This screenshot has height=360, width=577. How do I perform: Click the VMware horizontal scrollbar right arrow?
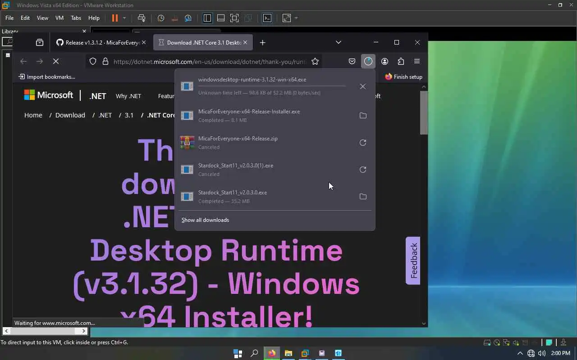pyautogui.click(x=84, y=331)
